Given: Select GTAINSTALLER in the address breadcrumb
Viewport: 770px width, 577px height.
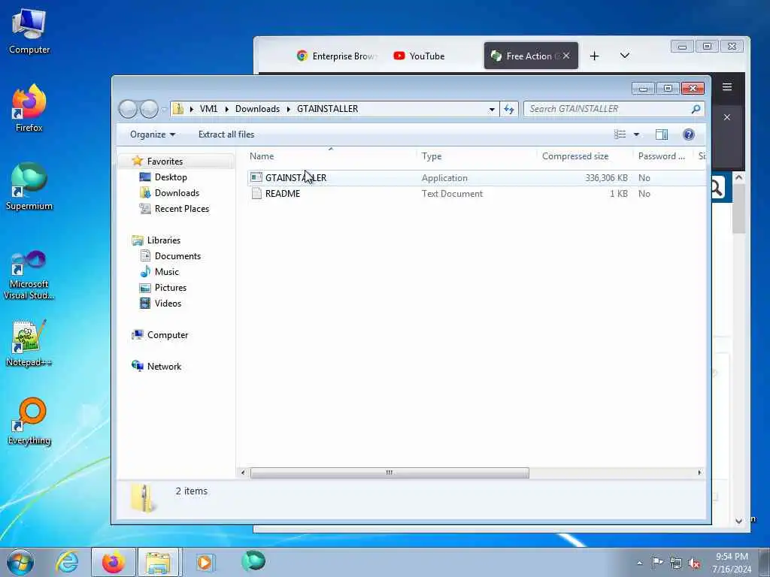Looking at the screenshot, I should pyautogui.click(x=328, y=109).
